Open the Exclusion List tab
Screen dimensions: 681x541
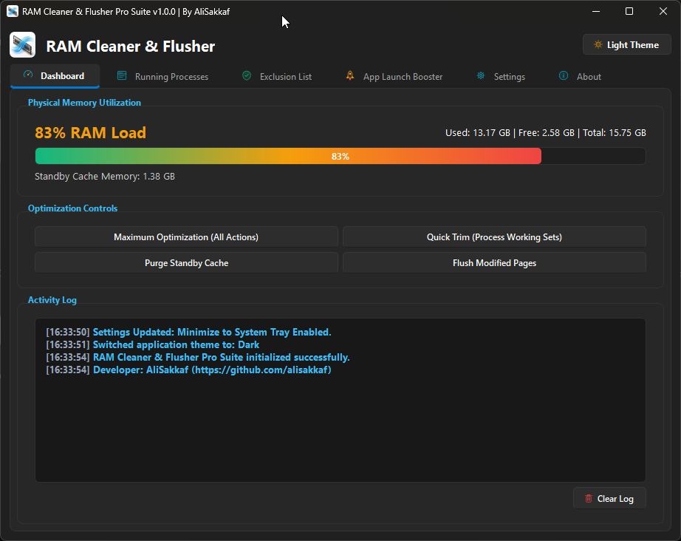tap(277, 76)
